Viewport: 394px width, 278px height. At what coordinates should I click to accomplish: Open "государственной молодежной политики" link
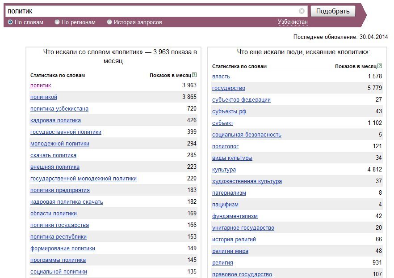tap(84, 178)
